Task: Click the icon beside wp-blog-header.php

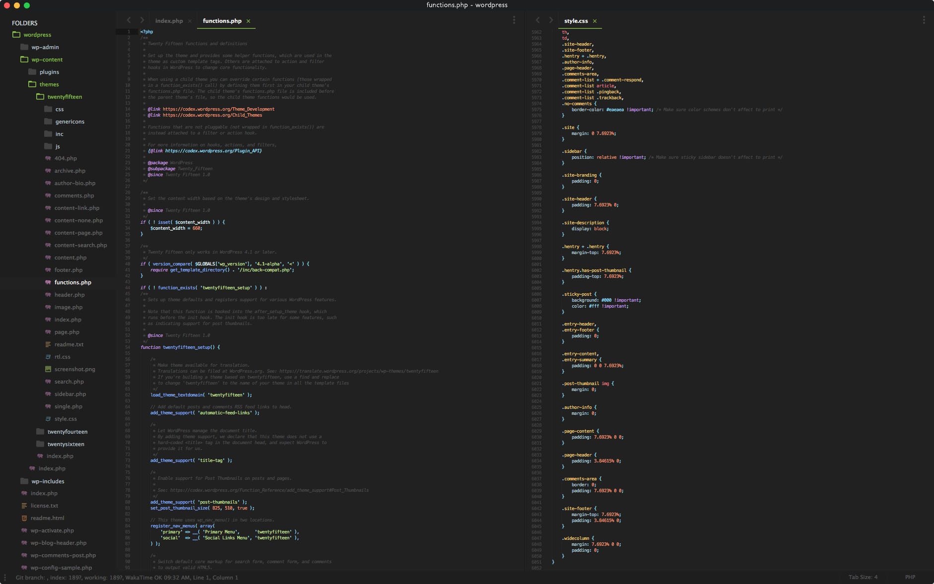Action: pos(24,543)
